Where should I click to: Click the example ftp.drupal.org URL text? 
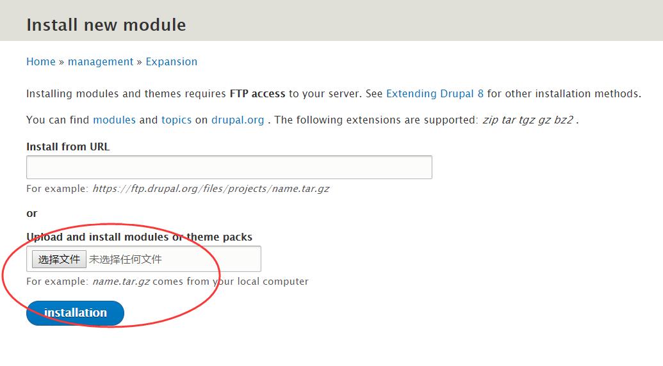[x=211, y=189]
